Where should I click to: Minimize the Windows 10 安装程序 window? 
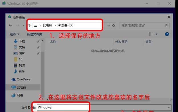pyautogui.click(x=147, y=4)
